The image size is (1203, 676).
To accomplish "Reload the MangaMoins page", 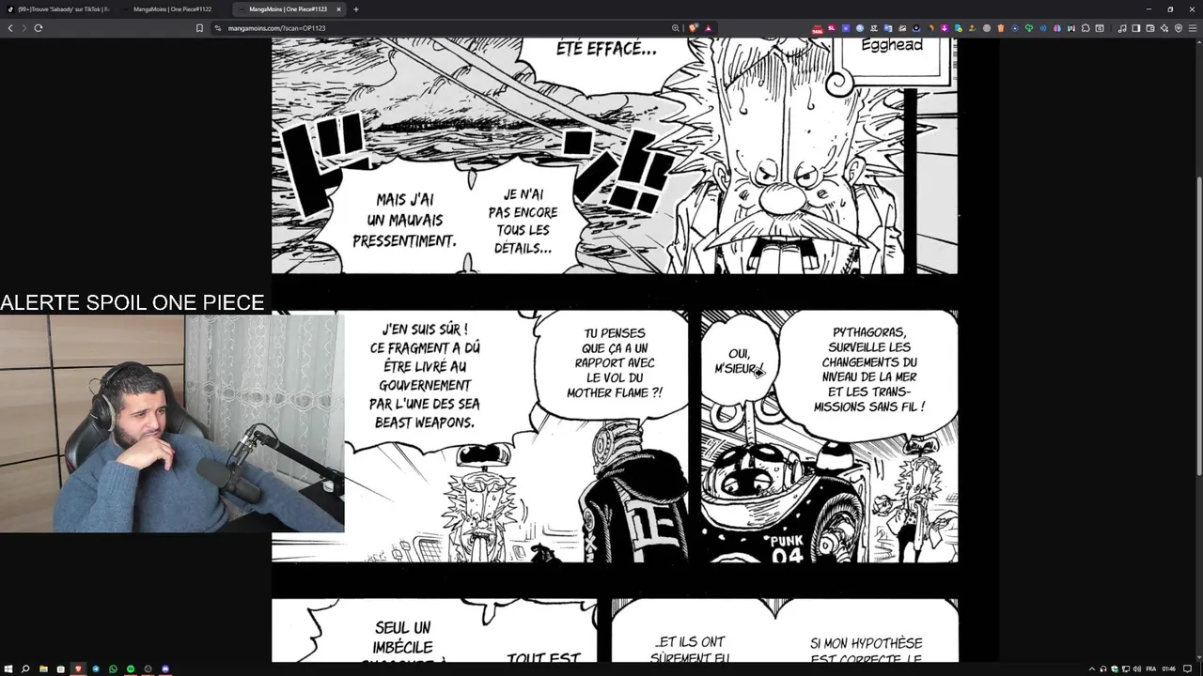I will click(39, 28).
